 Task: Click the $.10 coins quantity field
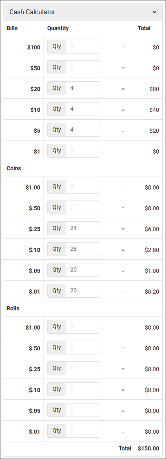(x=83, y=249)
